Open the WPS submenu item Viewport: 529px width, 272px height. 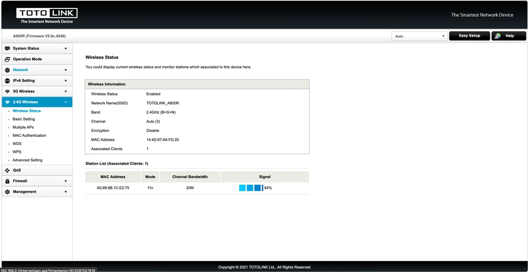tap(17, 152)
